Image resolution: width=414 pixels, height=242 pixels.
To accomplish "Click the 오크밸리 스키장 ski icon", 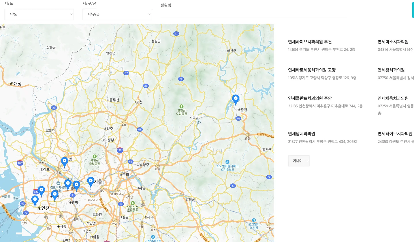I will tap(254, 220).
